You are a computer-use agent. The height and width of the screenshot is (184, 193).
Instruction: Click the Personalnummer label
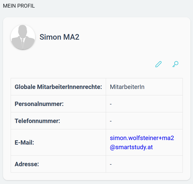pyautogui.click(x=39, y=104)
